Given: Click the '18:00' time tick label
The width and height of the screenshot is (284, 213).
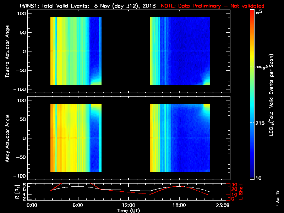Looking at the screenshot, I should (x=179, y=205).
